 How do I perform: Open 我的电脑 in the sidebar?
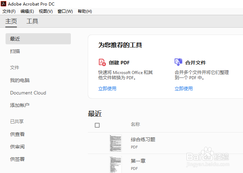tap(20, 80)
